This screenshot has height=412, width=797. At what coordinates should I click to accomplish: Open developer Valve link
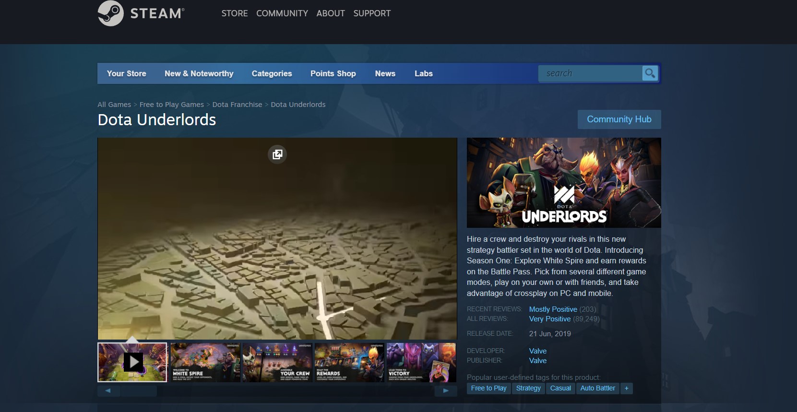[538, 351]
